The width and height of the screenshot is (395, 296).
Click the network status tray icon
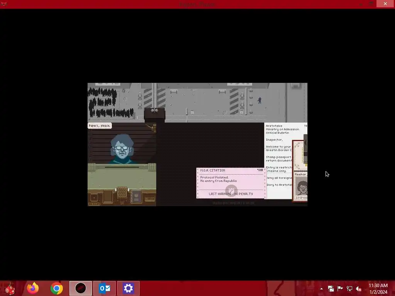(x=349, y=288)
